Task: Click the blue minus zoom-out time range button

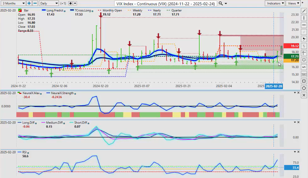Action: [35, 3]
